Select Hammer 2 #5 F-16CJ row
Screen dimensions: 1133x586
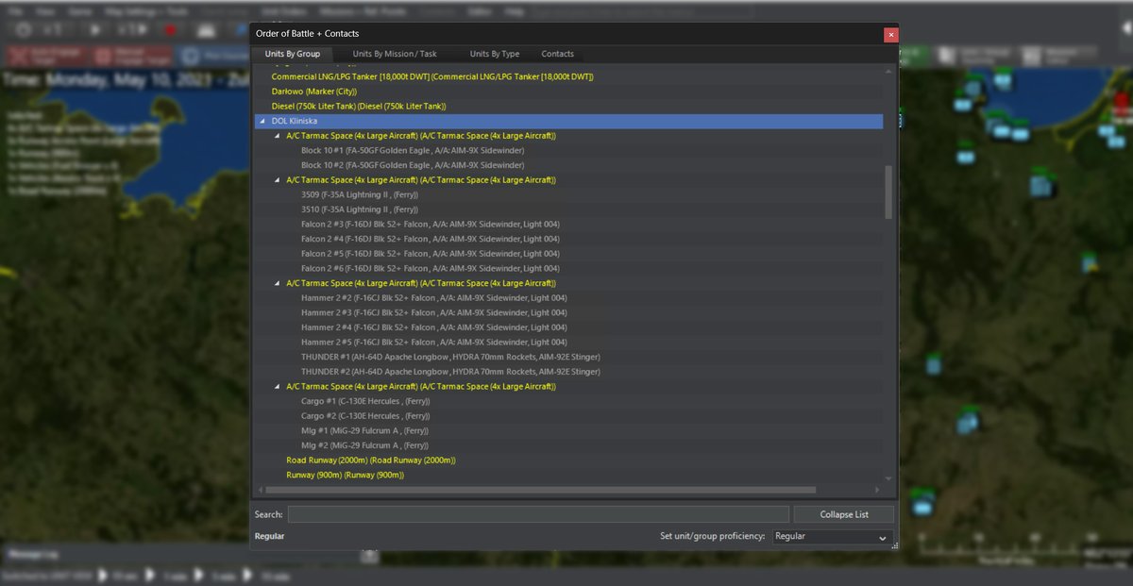coord(568,343)
